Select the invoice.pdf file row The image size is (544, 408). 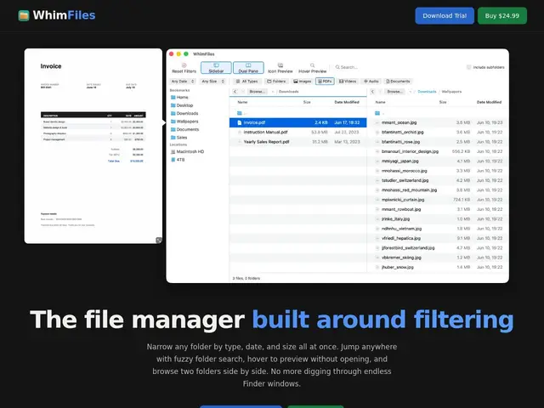(298, 122)
